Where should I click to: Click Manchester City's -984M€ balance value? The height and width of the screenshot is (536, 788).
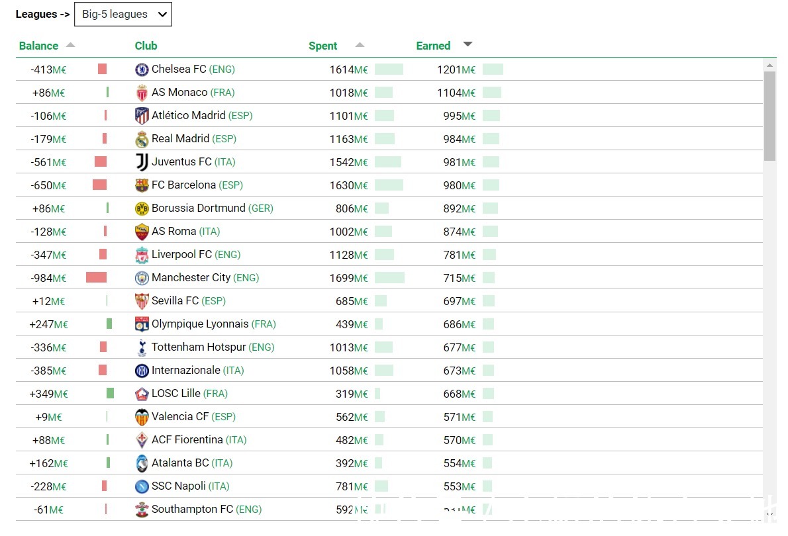click(x=48, y=278)
